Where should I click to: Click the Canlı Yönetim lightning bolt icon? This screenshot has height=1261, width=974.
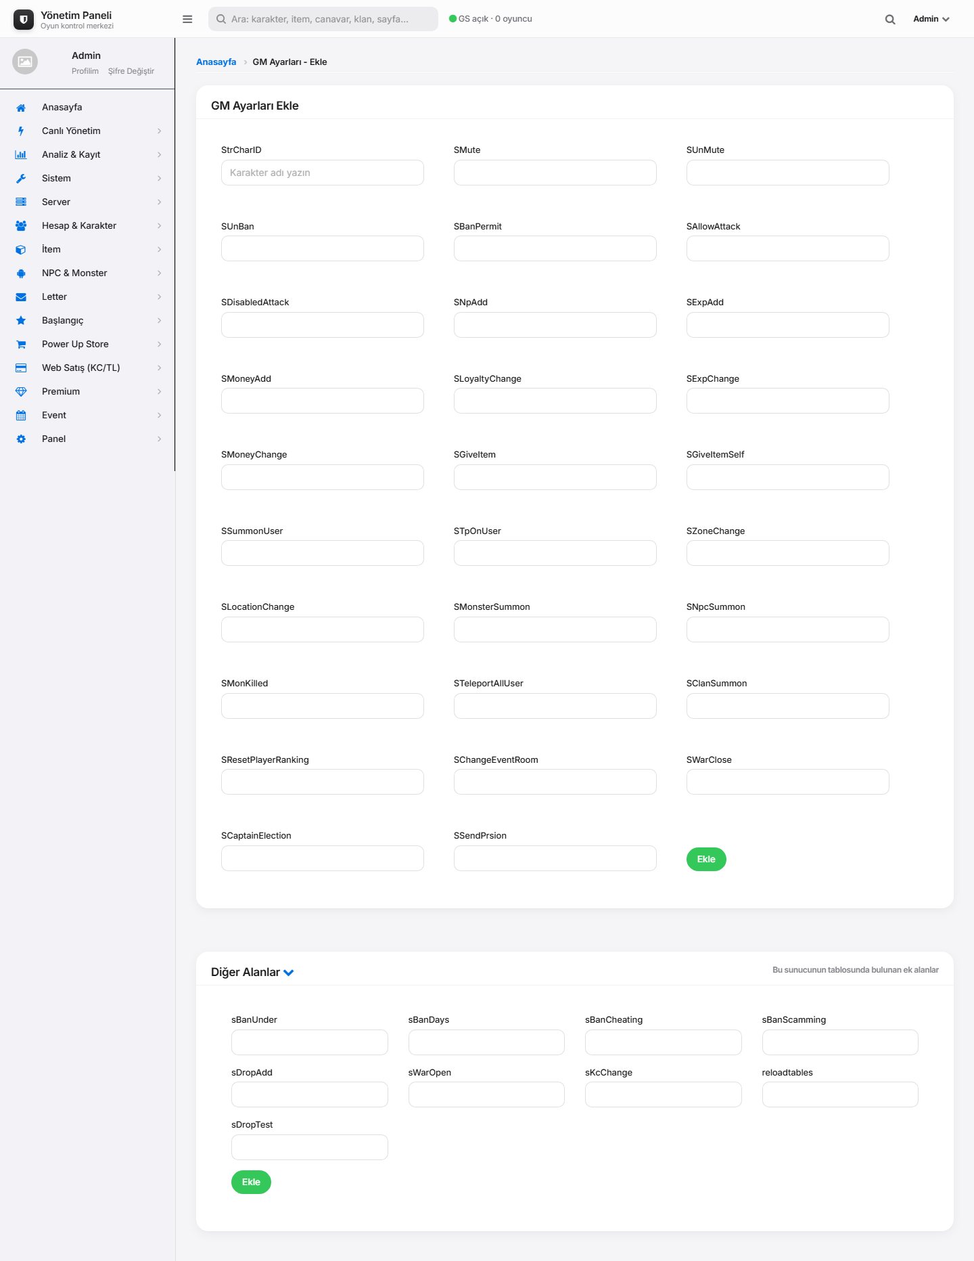pos(21,131)
